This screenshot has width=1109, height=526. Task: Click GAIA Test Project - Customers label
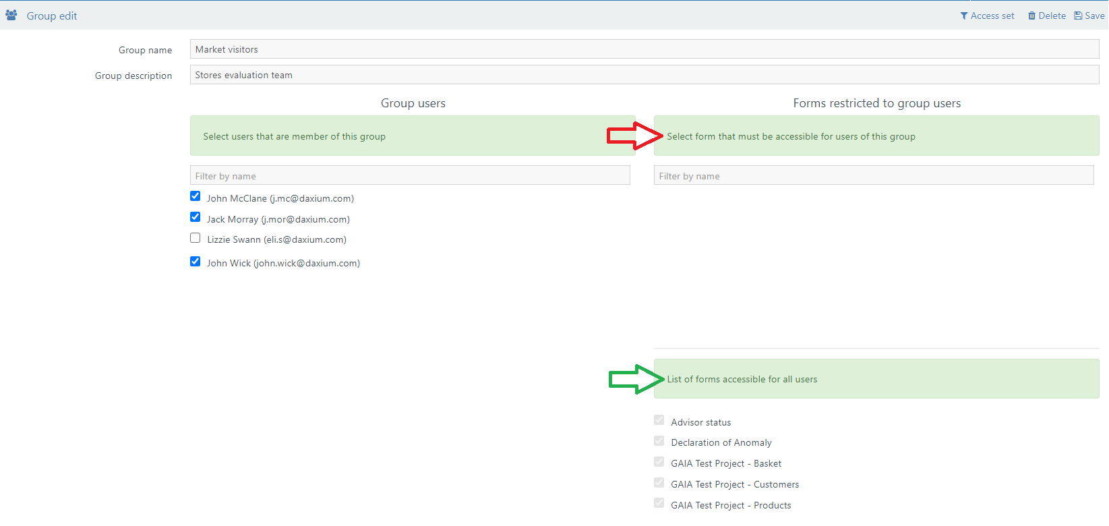click(x=735, y=484)
